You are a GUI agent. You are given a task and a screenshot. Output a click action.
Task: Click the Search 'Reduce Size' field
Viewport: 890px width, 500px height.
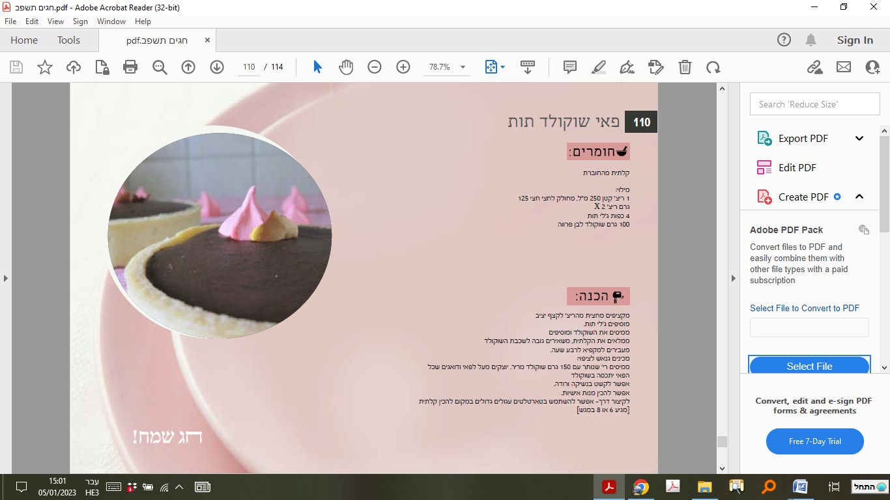tap(814, 104)
